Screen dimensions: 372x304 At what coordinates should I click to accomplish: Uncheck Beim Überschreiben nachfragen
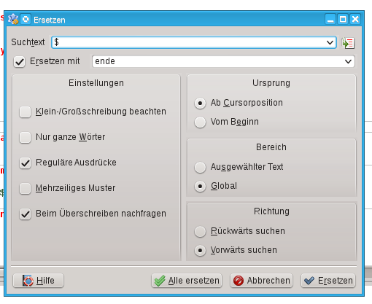25,214
